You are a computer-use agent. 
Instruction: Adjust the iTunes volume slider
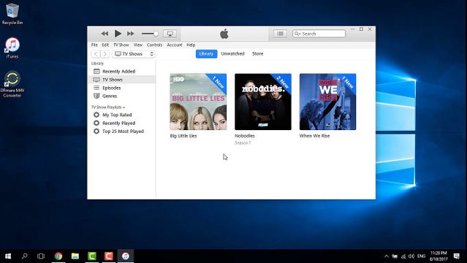150,34
